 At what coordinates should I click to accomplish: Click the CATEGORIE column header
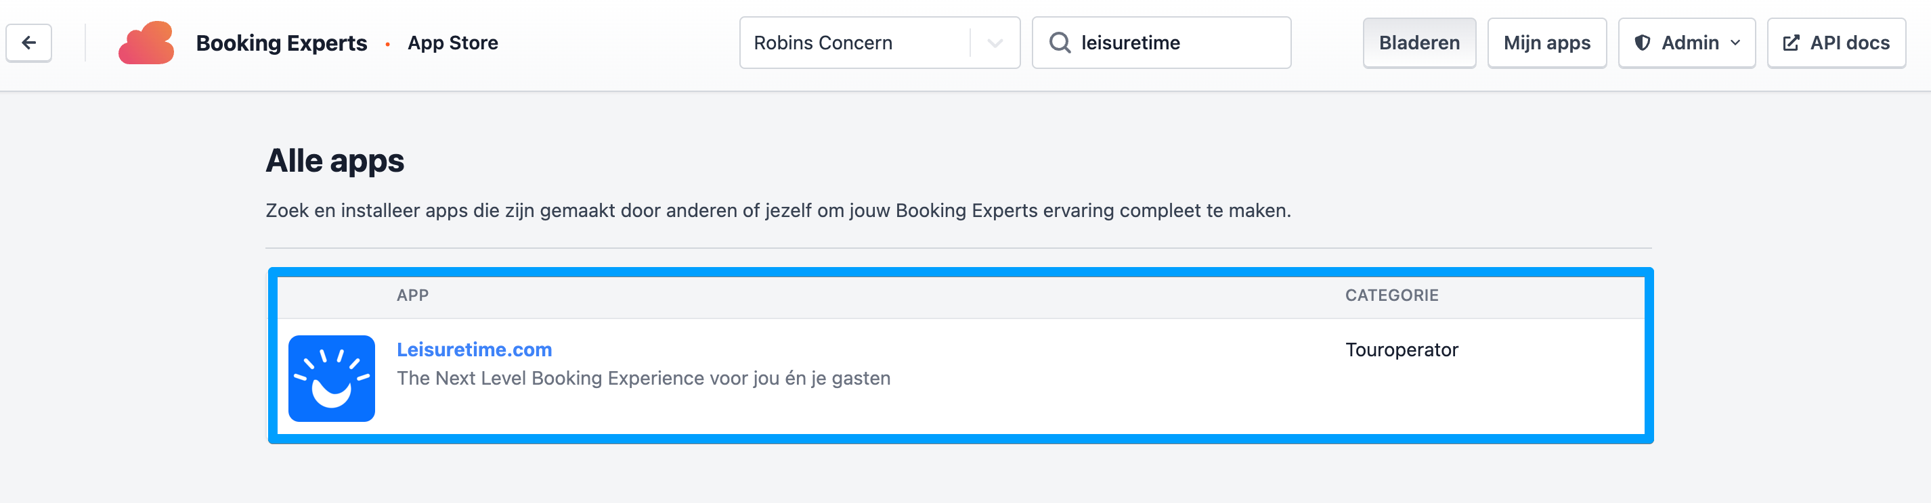(x=1391, y=295)
